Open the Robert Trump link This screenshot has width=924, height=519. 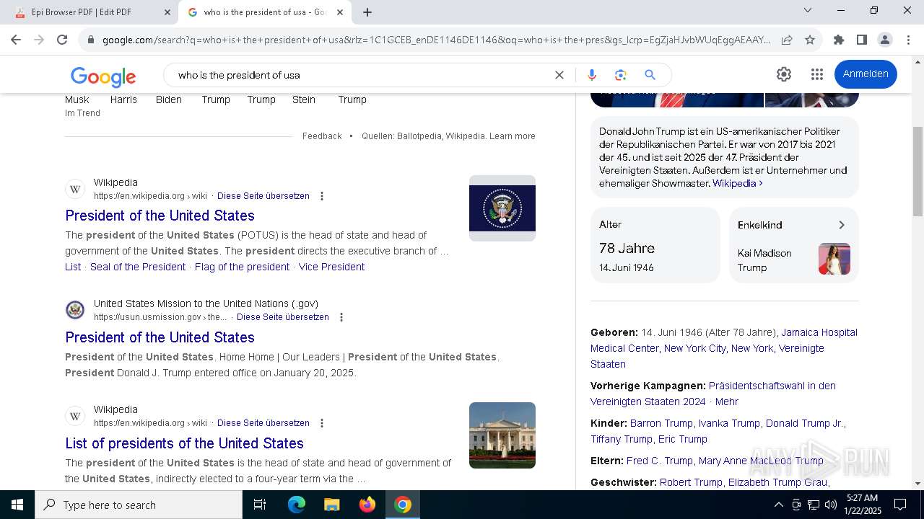pyautogui.click(x=691, y=482)
